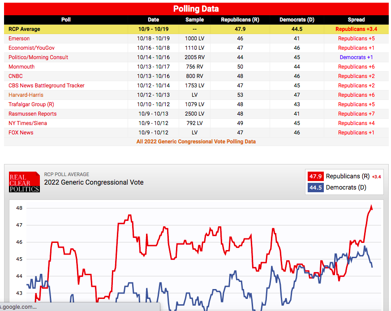The image size is (391, 311).
Task: Click Emerson's Republicans +5 spread
Action: (x=357, y=39)
